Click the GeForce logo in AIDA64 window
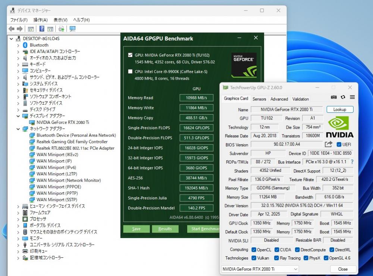This screenshot has height=276, width=373. click(x=244, y=65)
